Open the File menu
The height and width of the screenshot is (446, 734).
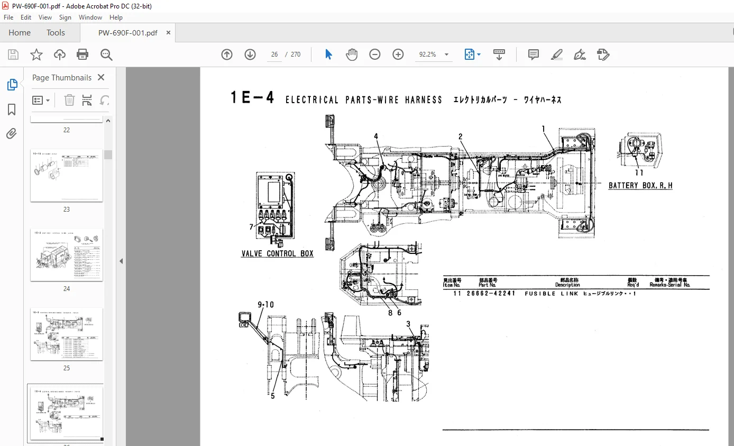point(8,17)
